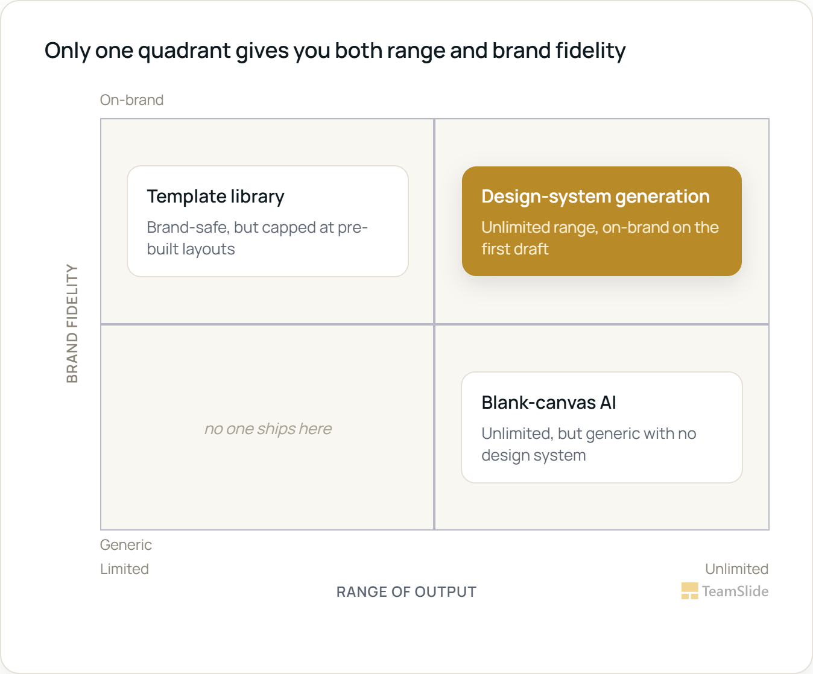Viewport: 813px width, 674px height.
Task: Select the Limited axis marker
Action: [124, 569]
